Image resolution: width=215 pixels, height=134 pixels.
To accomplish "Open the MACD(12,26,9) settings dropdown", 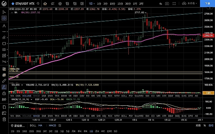I will [x=32, y=99].
